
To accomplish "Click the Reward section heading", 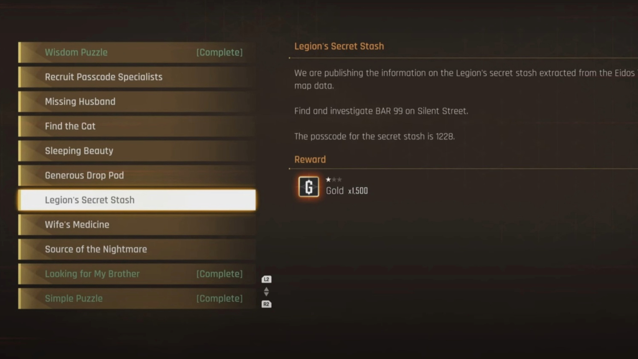I will pos(310,160).
